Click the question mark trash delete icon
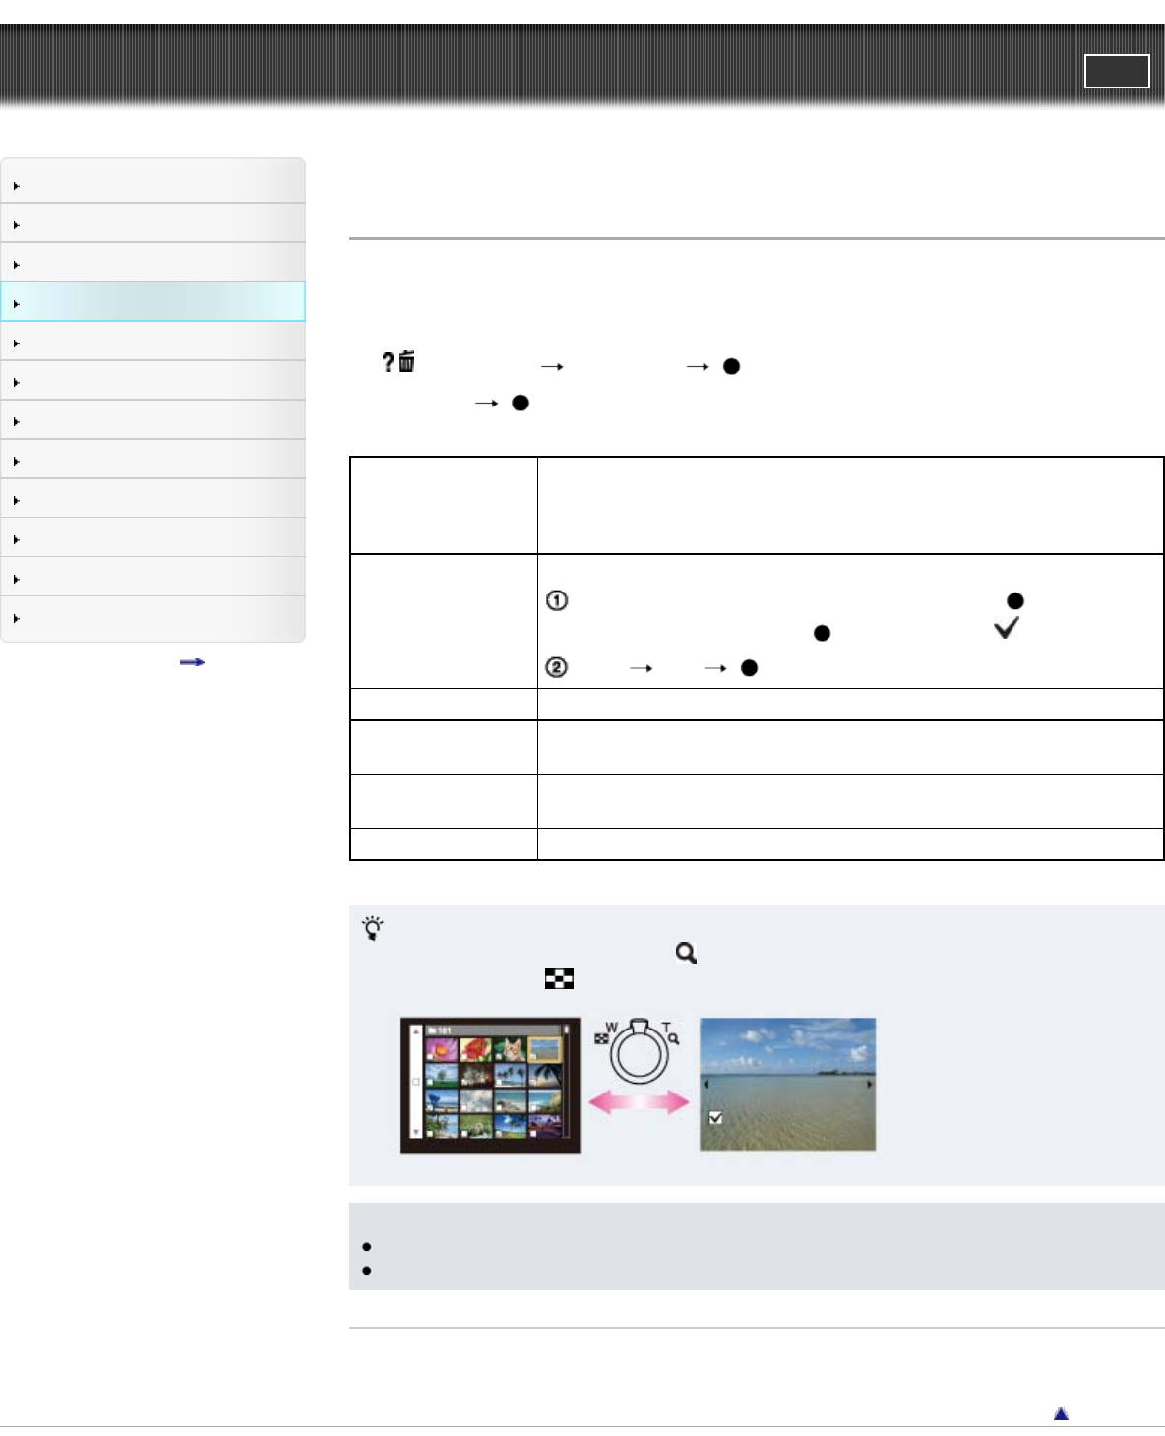Screen dimensions: 1165x1436 399,362
